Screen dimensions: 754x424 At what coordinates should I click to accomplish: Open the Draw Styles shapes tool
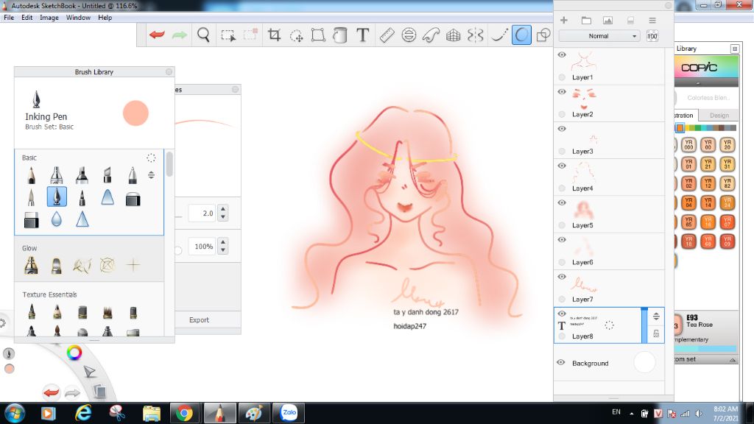543,35
